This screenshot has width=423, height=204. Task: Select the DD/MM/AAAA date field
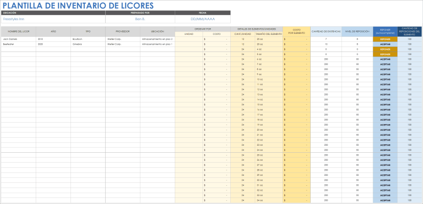tap(203, 19)
